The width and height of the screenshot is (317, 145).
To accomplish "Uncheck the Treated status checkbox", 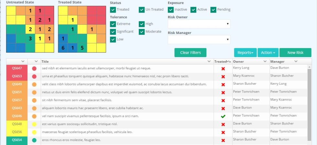I will tap(113, 10).
